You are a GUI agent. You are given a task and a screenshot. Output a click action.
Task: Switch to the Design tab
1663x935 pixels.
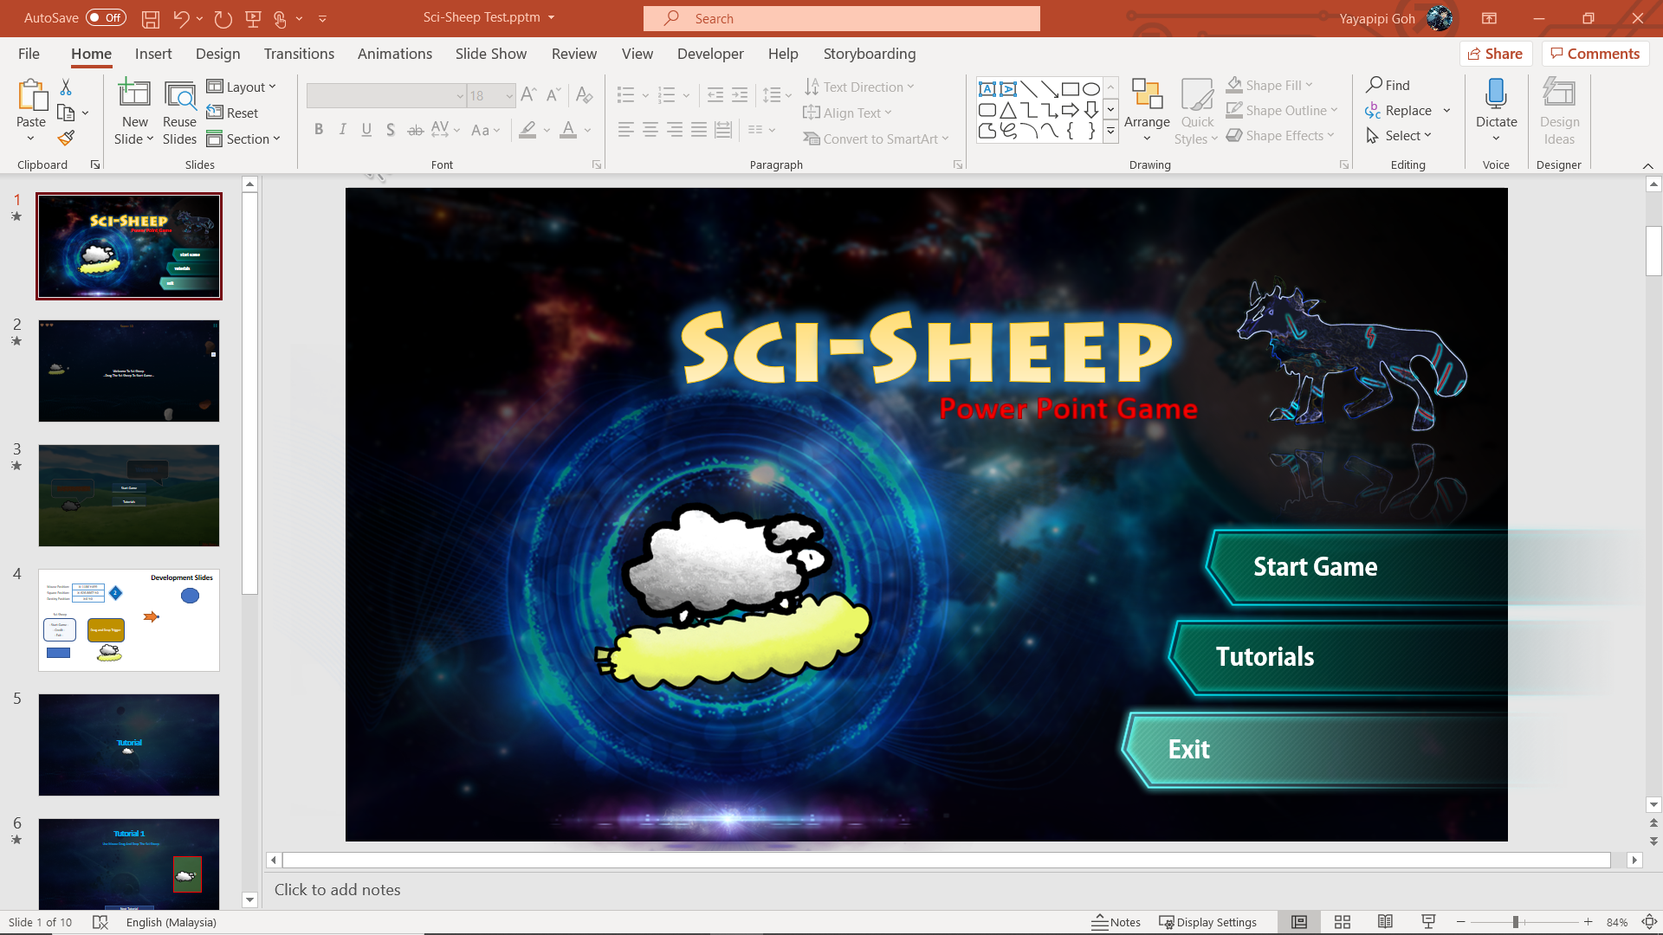click(217, 54)
